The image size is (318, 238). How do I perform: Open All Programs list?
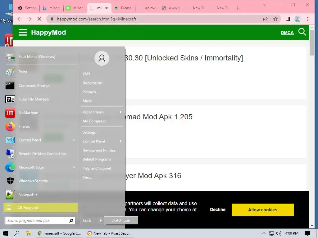pyautogui.click(x=41, y=208)
